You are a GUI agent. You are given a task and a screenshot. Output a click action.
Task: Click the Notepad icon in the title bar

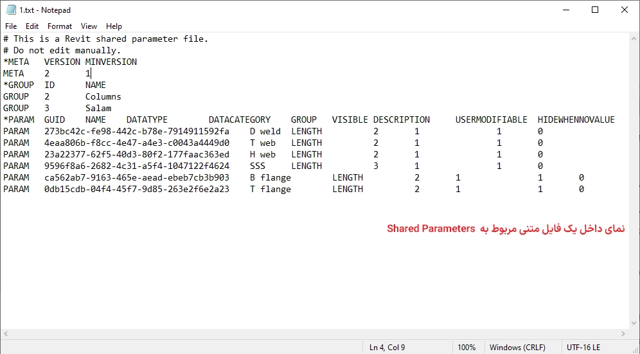tap(11, 10)
